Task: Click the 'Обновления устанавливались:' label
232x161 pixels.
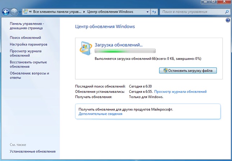Action: click(100, 91)
